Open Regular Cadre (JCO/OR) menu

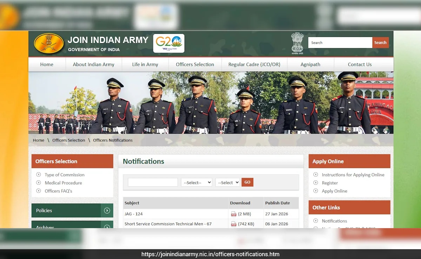coord(254,65)
